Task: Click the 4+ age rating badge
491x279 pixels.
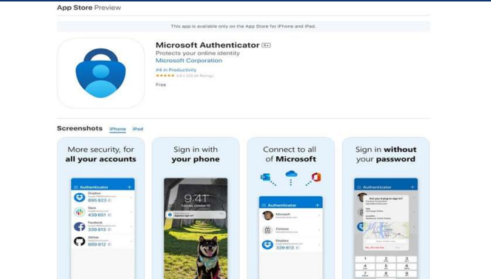Action: [266, 45]
